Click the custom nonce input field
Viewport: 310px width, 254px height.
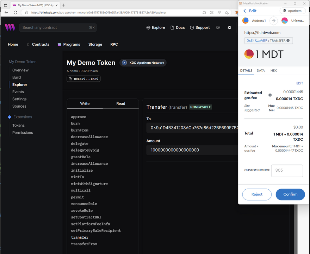point(287,171)
